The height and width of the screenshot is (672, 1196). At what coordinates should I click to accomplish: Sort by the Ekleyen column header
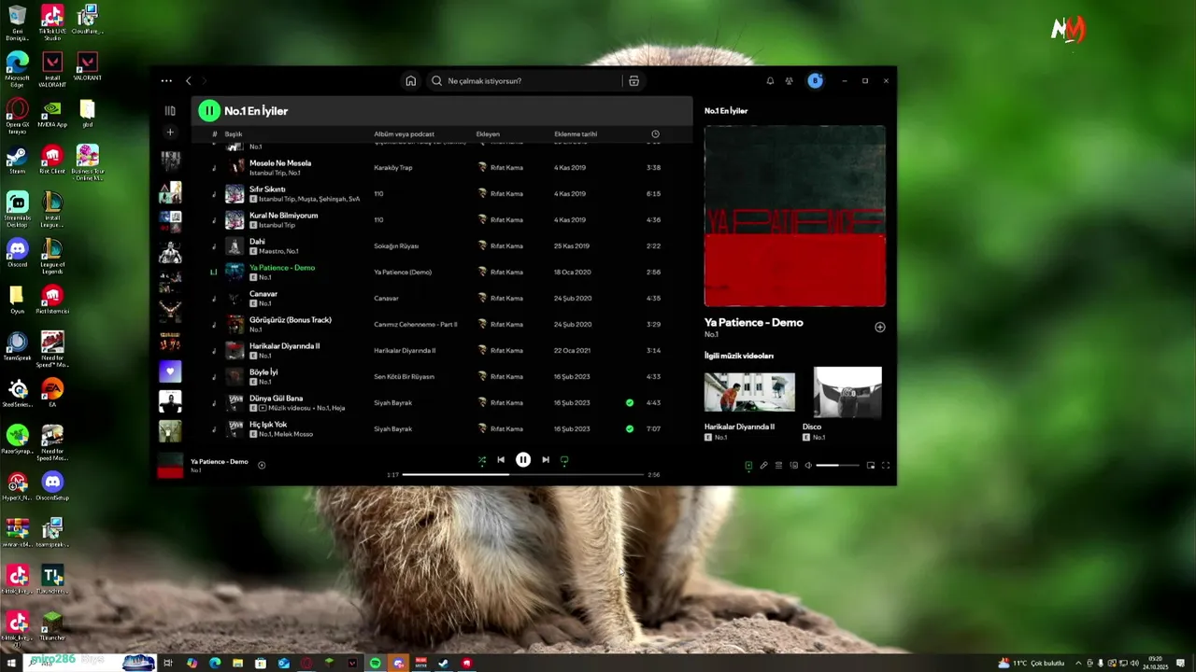coord(488,134)
